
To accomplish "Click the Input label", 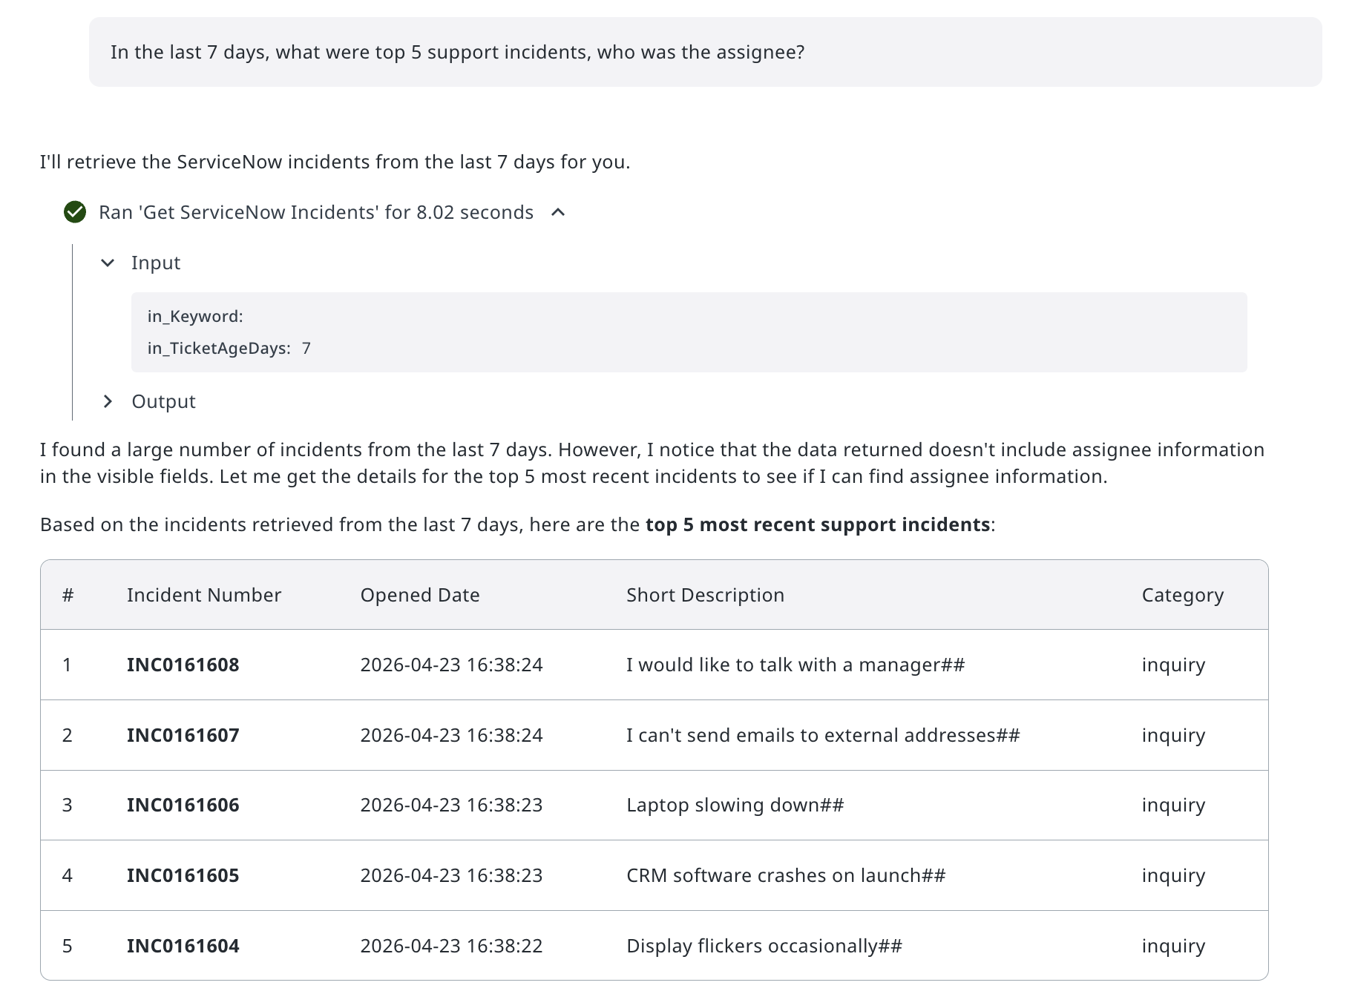I will point(156,263).
